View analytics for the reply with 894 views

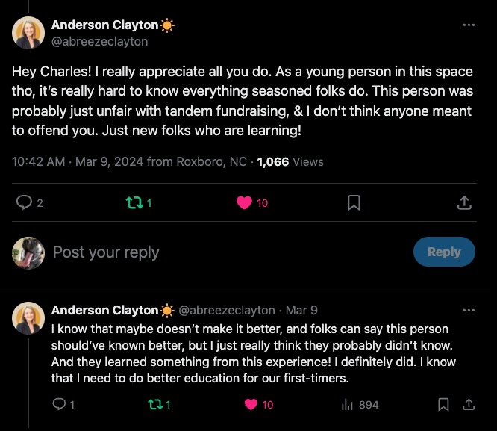[348, 404]
